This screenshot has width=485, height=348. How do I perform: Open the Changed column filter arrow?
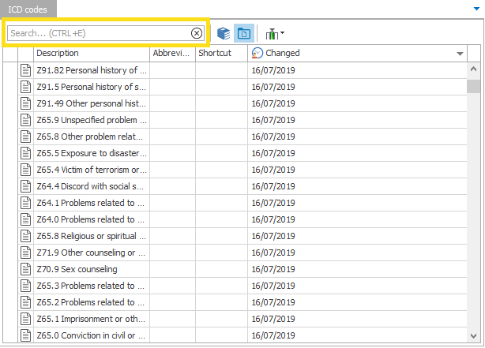460,54
